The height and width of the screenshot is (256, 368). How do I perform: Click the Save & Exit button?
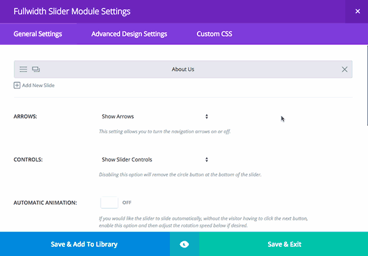click(x=284, y=244)
